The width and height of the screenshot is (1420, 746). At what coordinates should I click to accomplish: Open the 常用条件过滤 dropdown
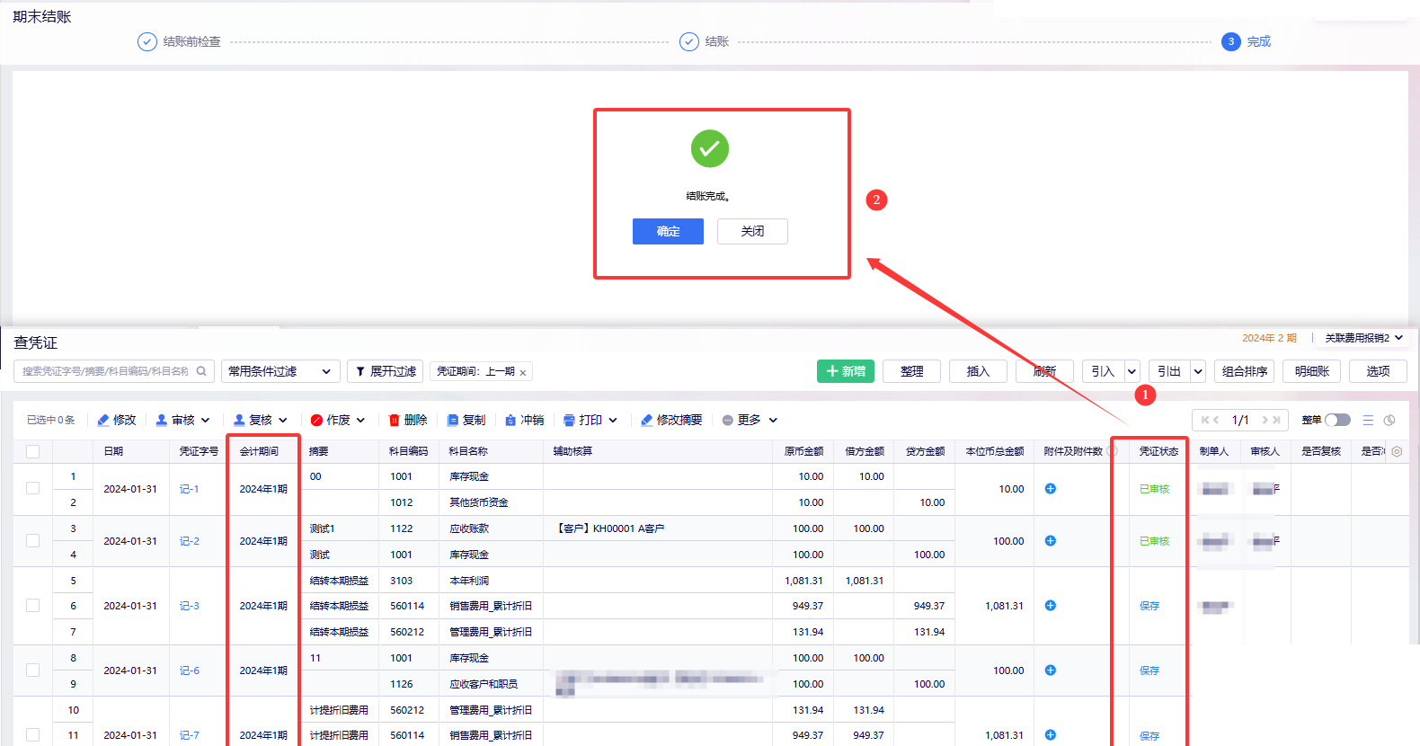(x=280, y=371)
